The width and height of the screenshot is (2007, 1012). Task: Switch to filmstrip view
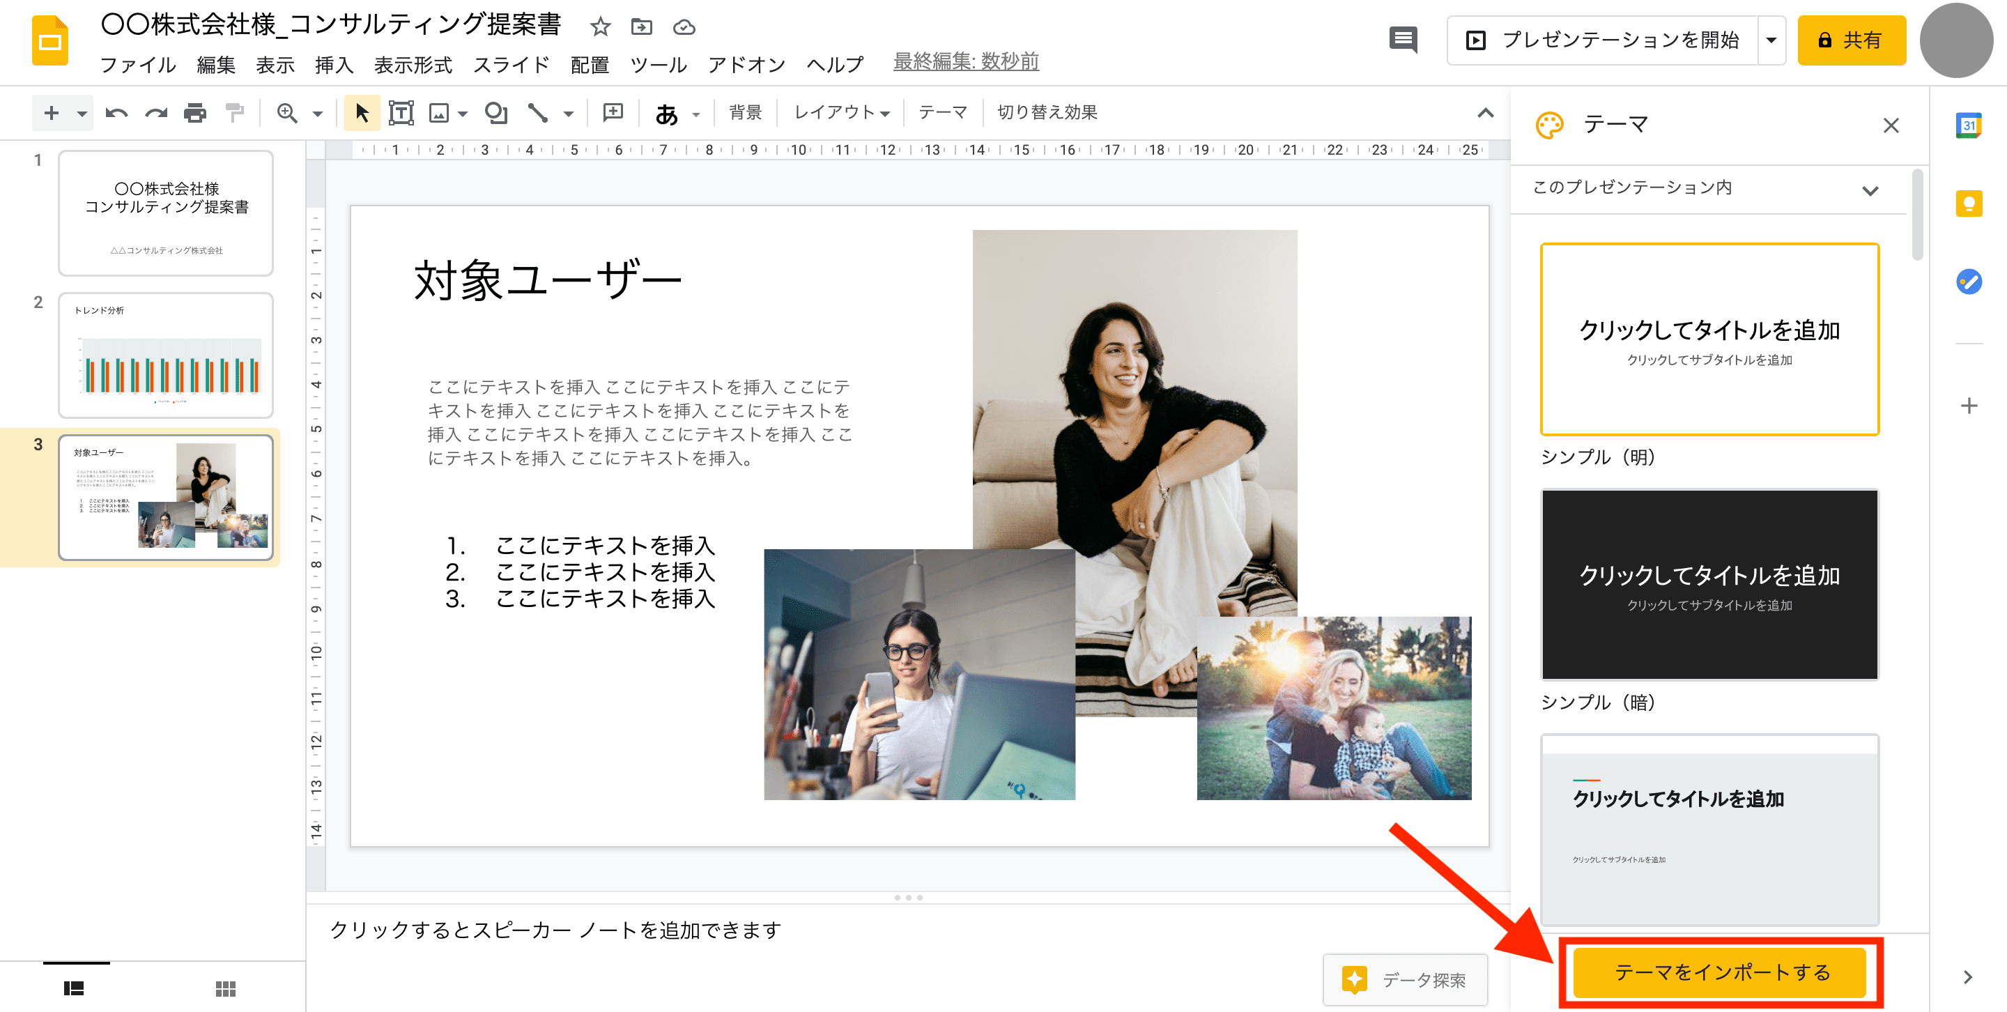coord(74,988)
